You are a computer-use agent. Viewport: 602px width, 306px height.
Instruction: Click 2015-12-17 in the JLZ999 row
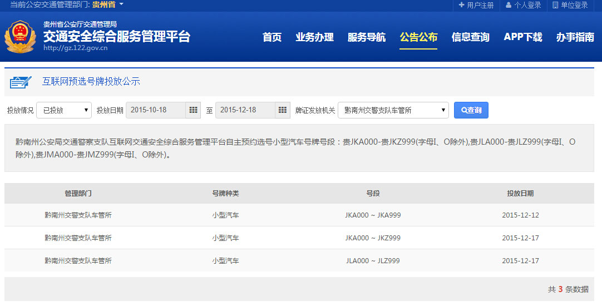pyautogui.click(x=520, y=261)
